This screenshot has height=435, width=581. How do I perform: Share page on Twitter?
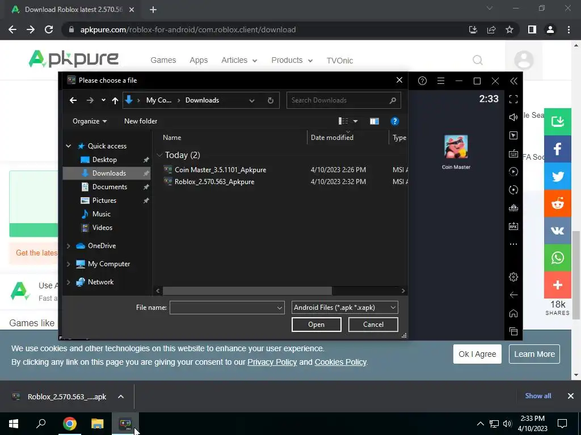coord(557,177)
